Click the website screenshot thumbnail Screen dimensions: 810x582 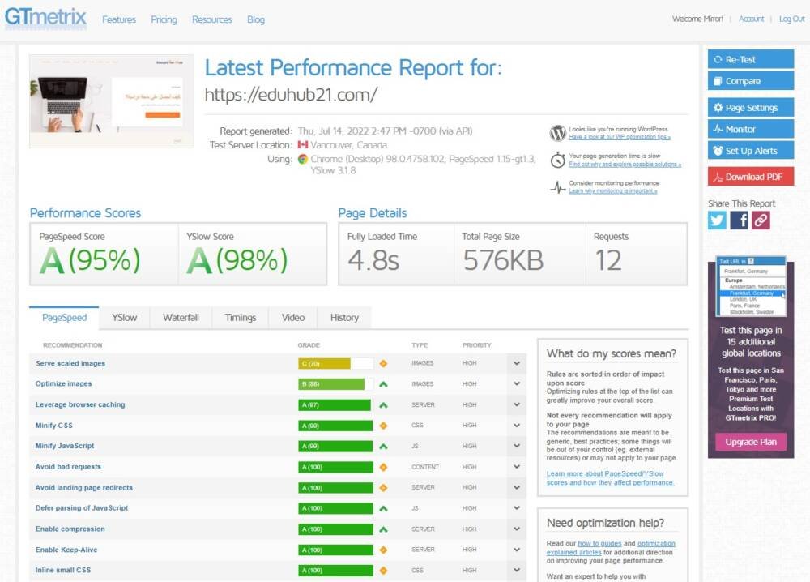click(x=112, y=101)
